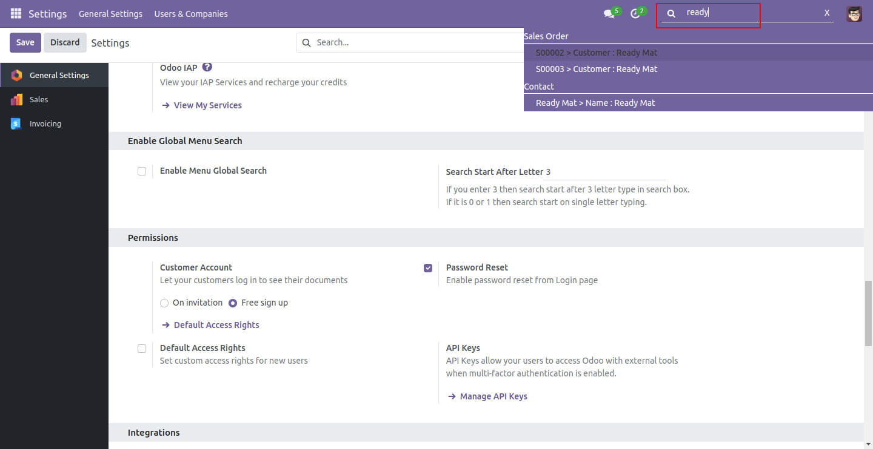Tick the Default Access Rights checkbox

[142, 348]
